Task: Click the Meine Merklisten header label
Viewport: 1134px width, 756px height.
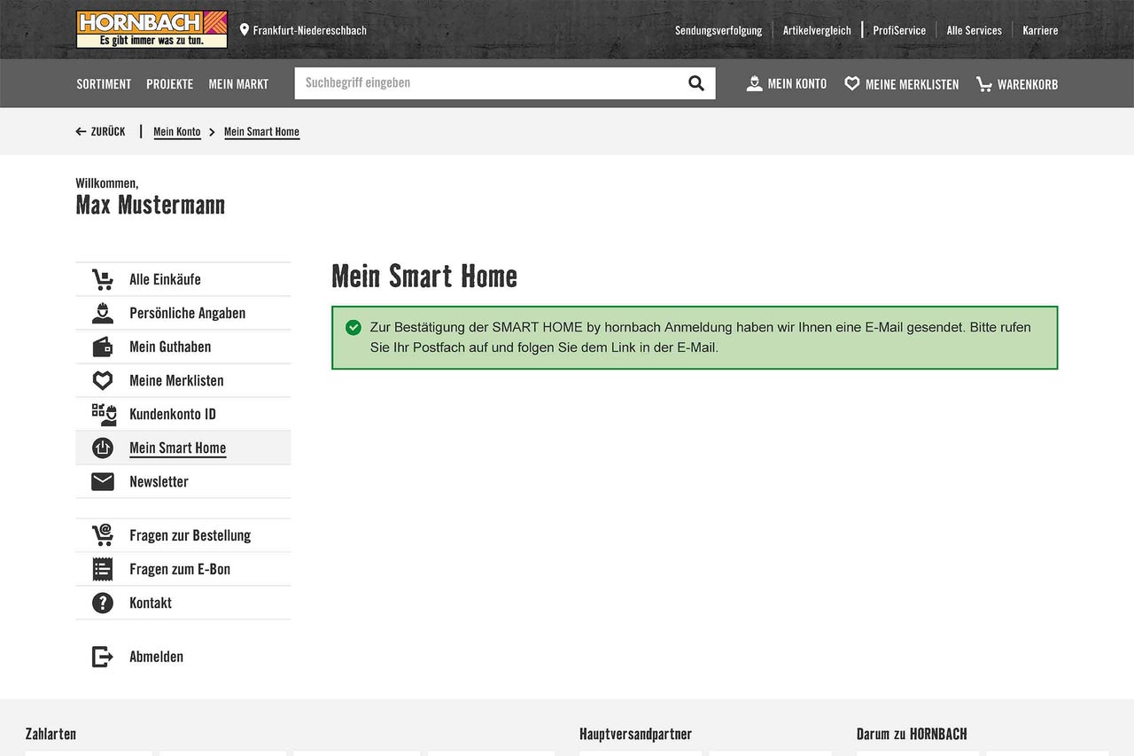Action: (912, 84)
